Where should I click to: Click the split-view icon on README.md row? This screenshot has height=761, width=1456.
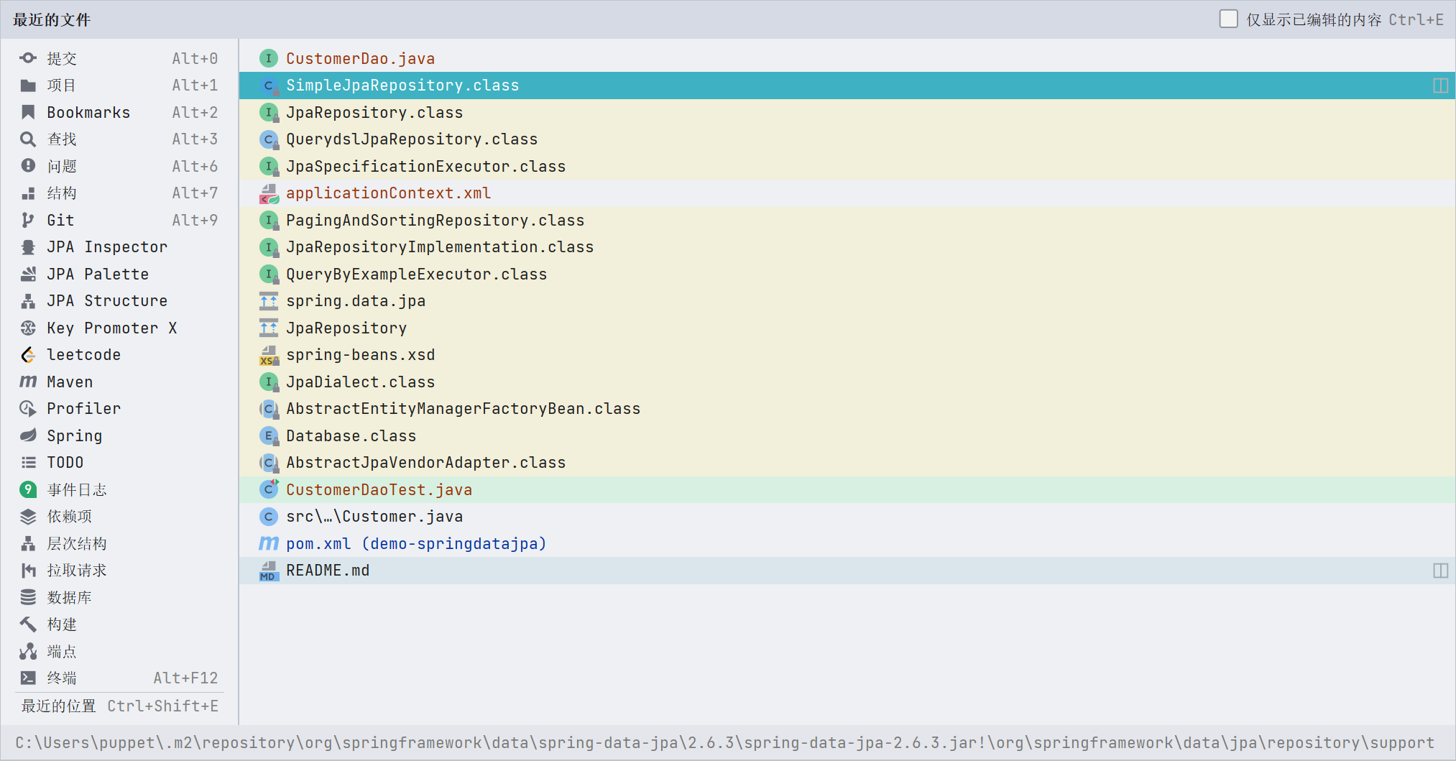[x=1440, y=571]
